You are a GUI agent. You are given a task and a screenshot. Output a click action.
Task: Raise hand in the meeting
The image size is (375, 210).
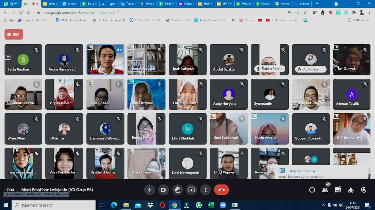[177, 190]
